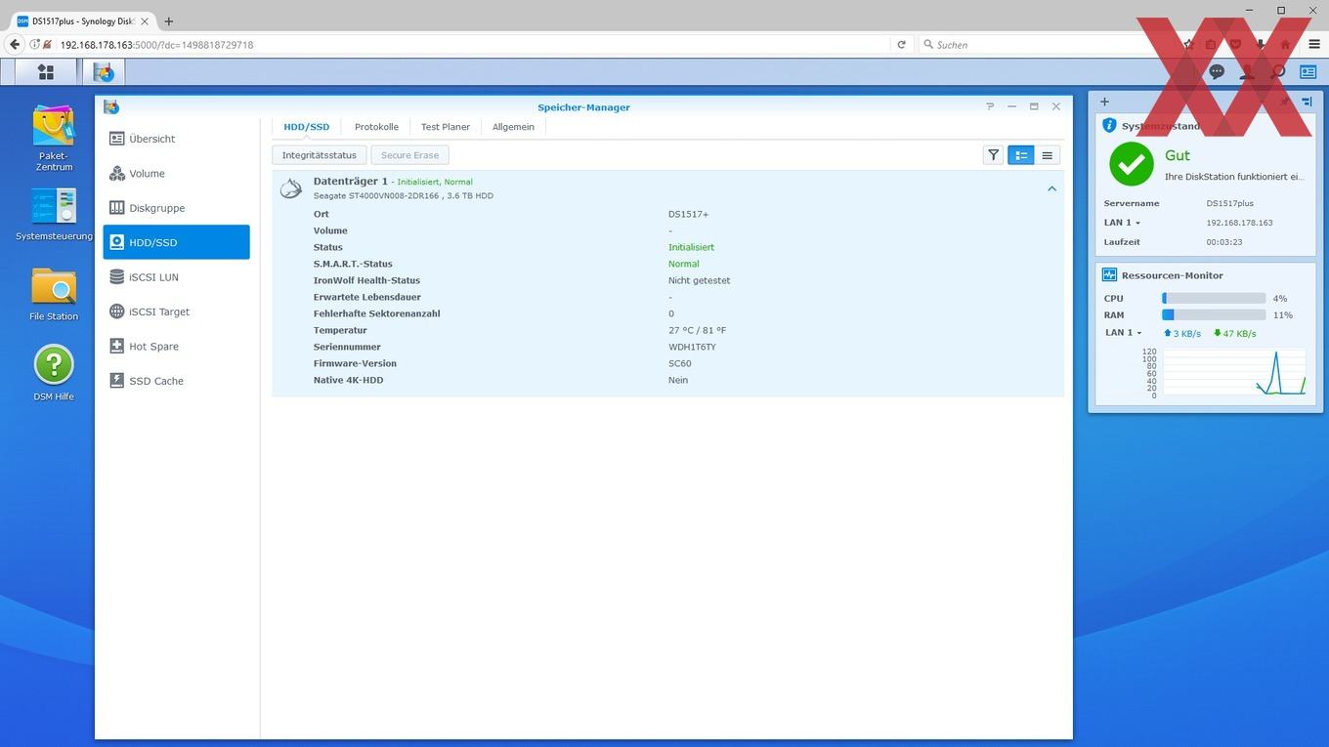The width and height of the screenshot is (1329, 747).
Task: Select Diskgruppe in the sidebar
Action: point(177,208)
